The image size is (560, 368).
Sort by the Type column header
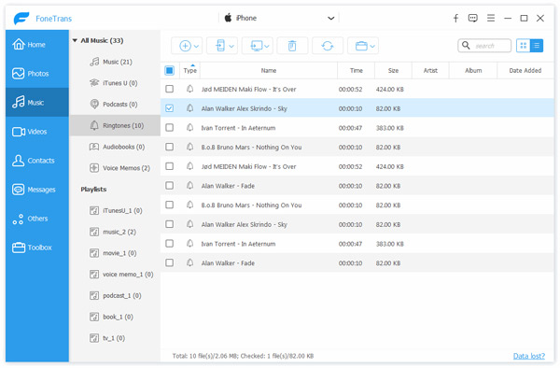(x=190, y=70)
